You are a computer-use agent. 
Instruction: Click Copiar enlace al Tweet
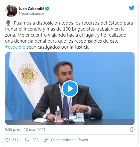[x=69, y=140]
